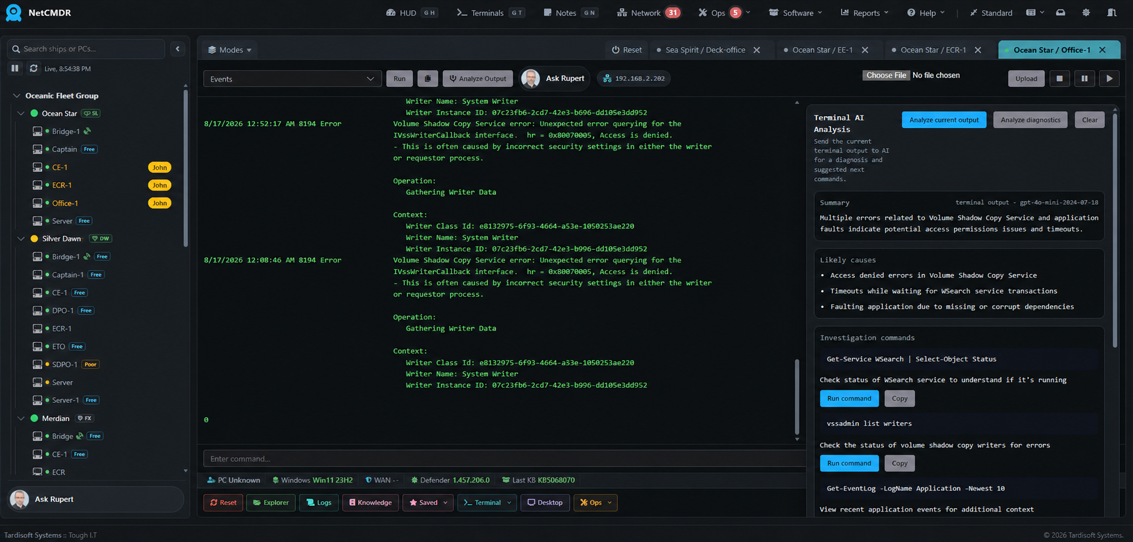
Task: Click the John badge on CE-1
Action: (x=160, y=167)
